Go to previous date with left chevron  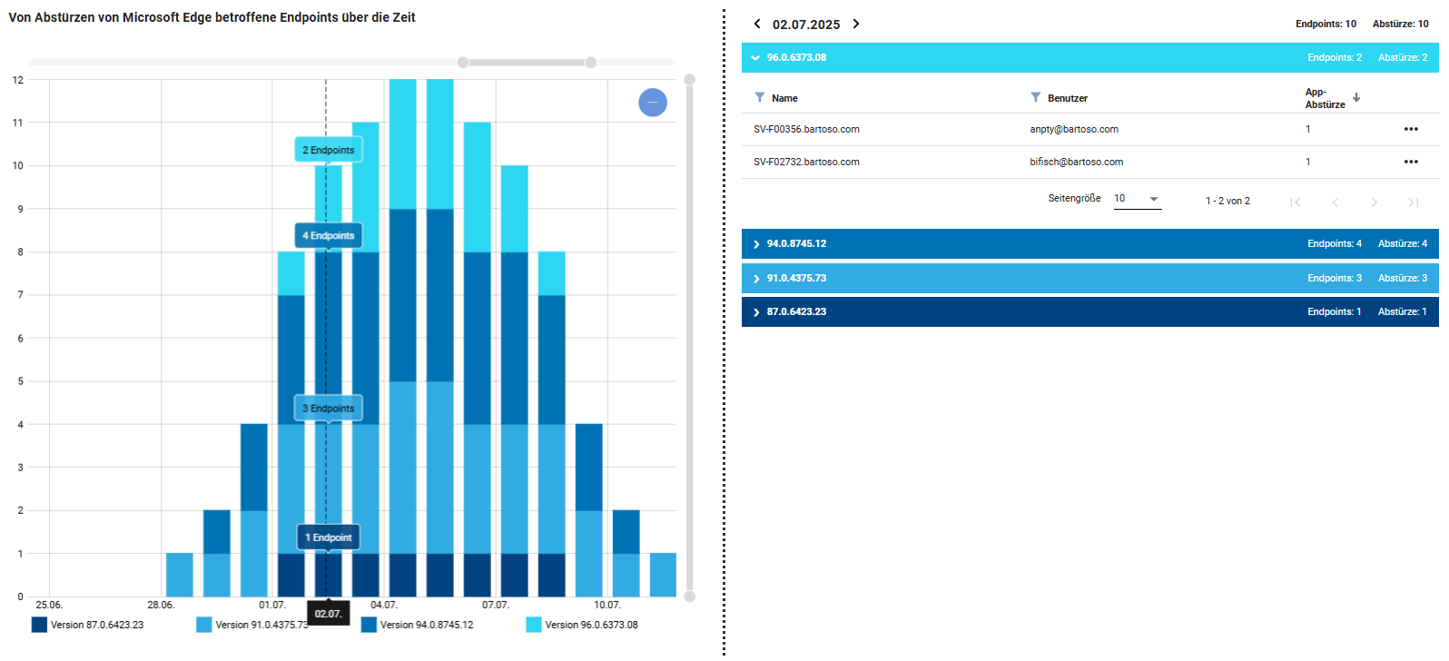[x=757, y=25]
